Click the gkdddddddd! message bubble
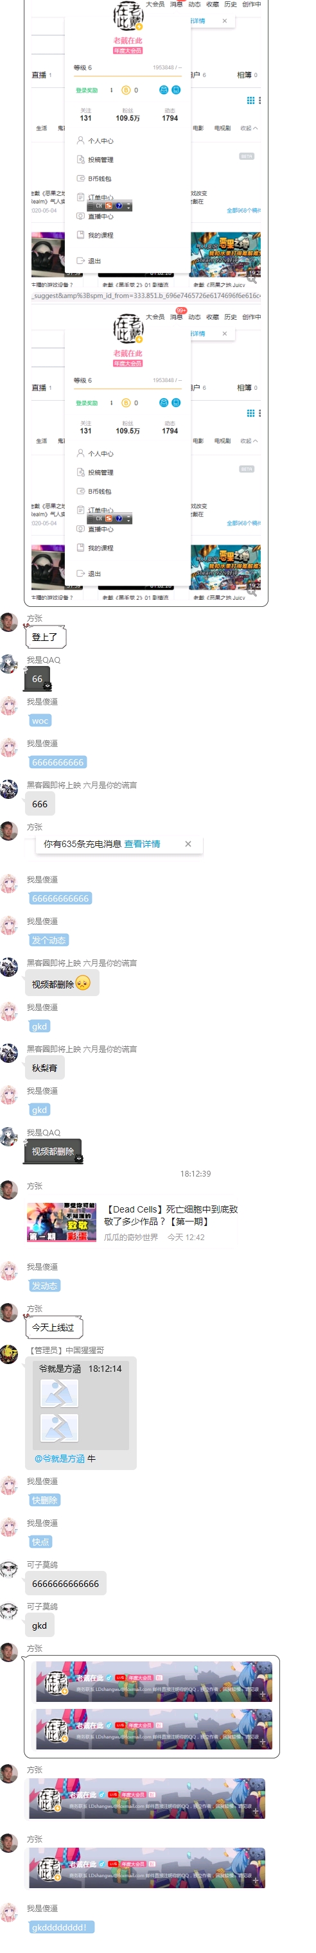This screenshot has height=1953, width=316. [60, 1927]
